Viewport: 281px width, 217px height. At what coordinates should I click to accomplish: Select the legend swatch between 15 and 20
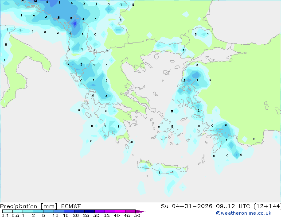tap(69, 211)
